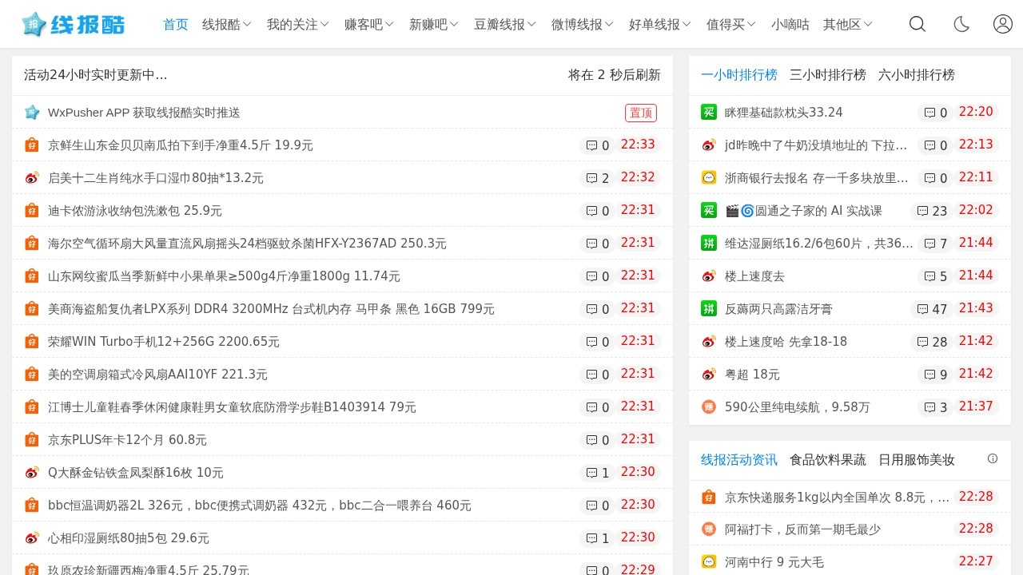Open the 值得买 dropdown menu
Screen dimensions: 1023x575
point(731,24)
